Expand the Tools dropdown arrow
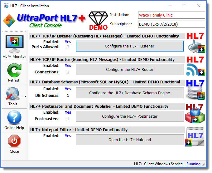This screenshot has width=212, height=173. (25, 96)
